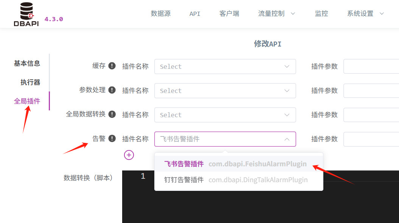Add another alarm plugin with plus icon
Image resolution: width=399 pixels, height=223 pixels.
point(129,155)
